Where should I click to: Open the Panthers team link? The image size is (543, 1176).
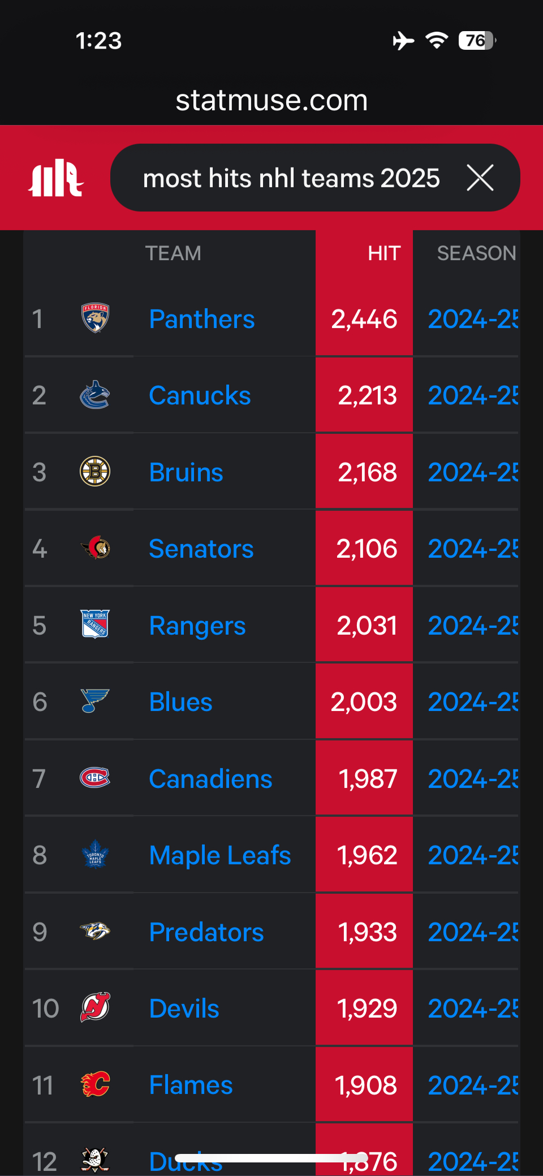tap(202, 319)
